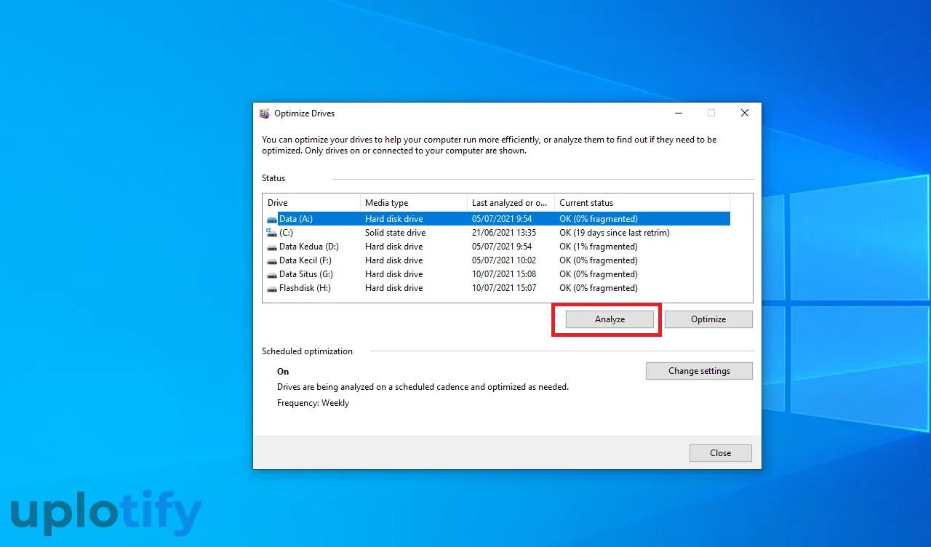The image size is (931, 547).
Task: Click 'OK (19 days since last retrim)' status
Action: pos(615,233)
